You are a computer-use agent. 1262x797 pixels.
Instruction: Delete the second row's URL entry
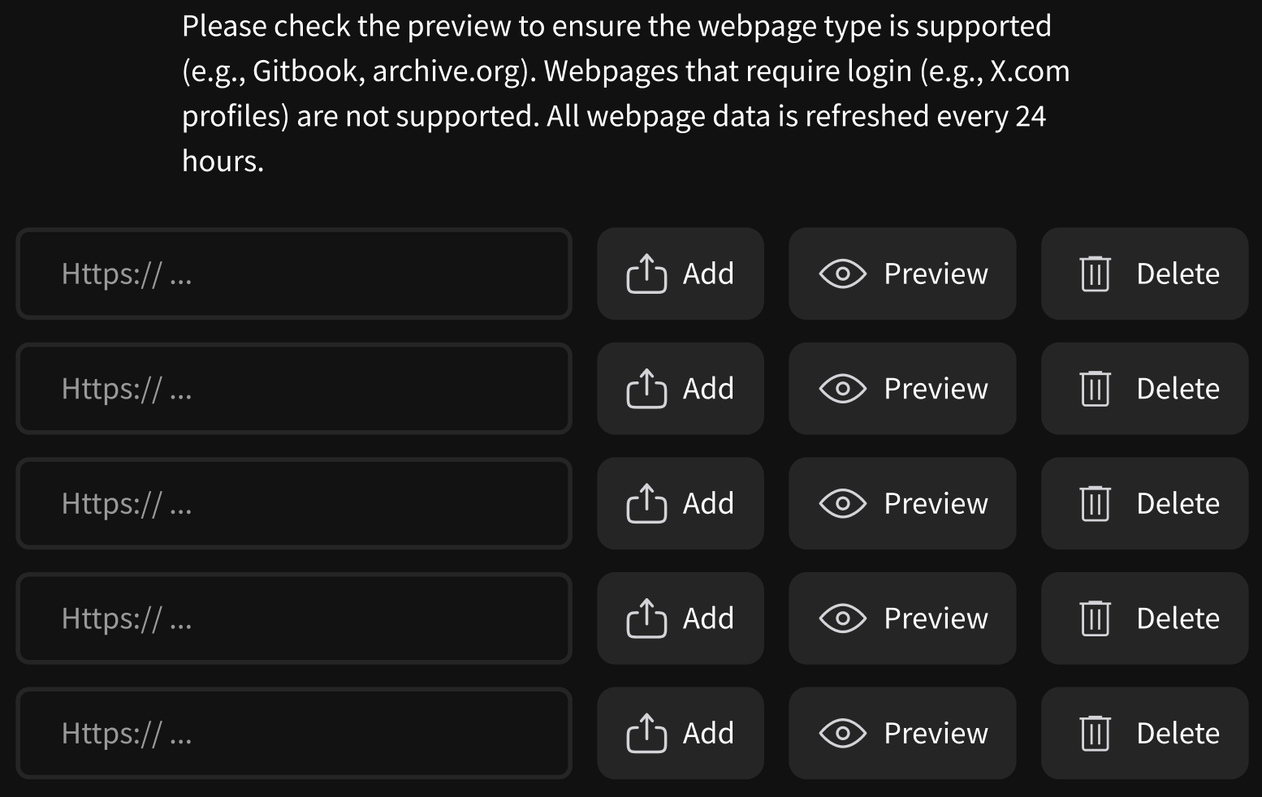coord(1144,389)
